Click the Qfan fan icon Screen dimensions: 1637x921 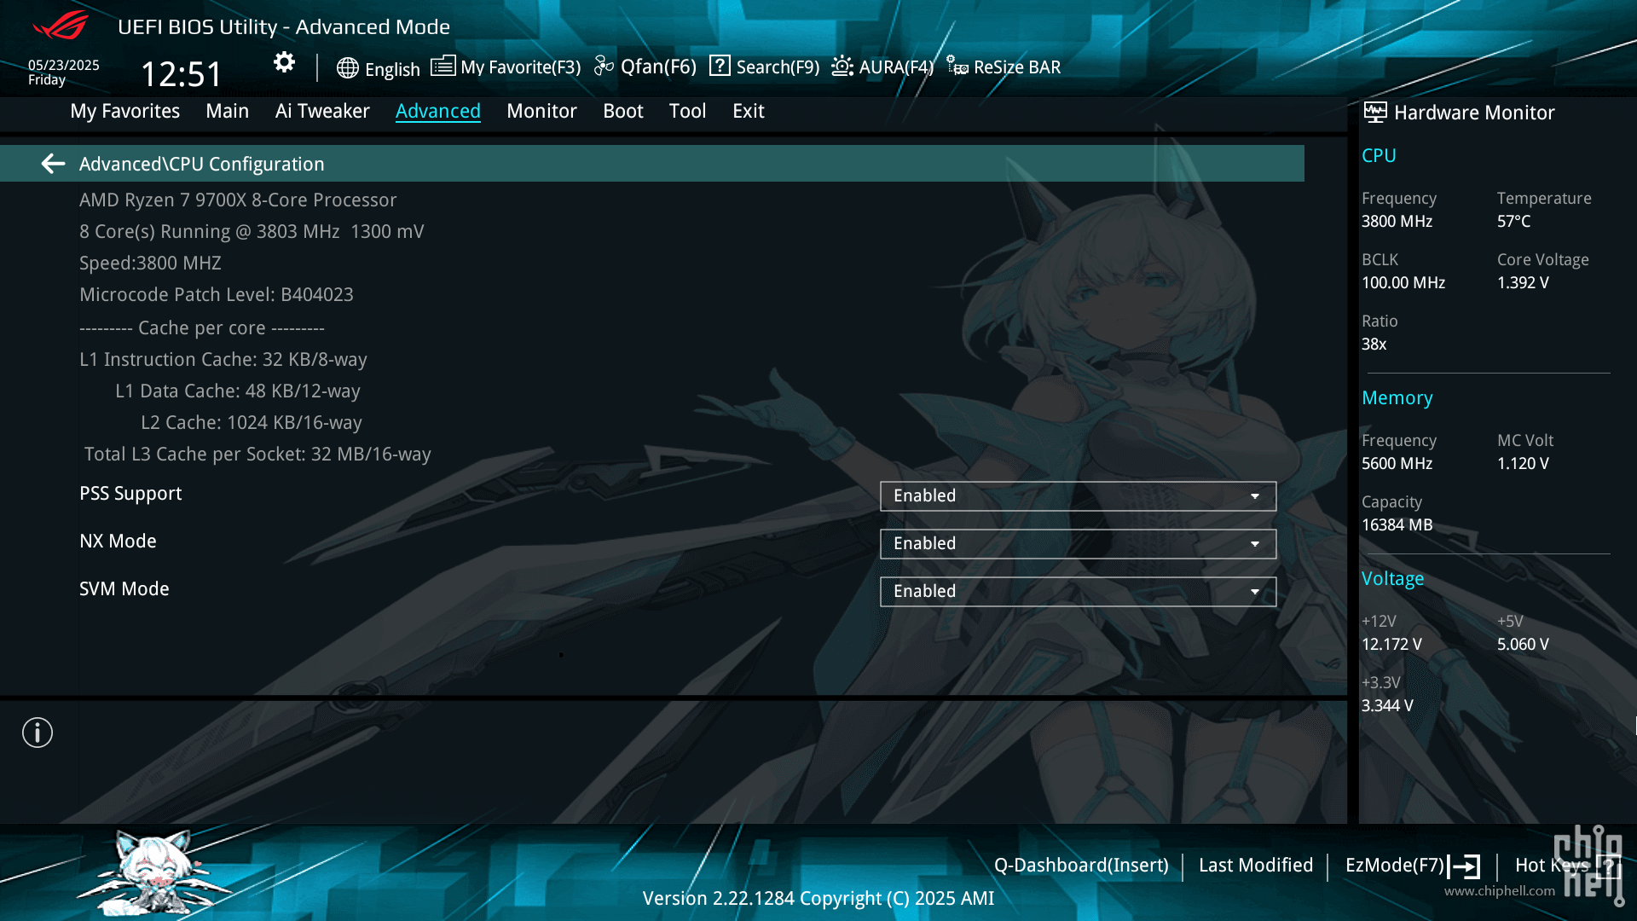click(x=604, y=67)
